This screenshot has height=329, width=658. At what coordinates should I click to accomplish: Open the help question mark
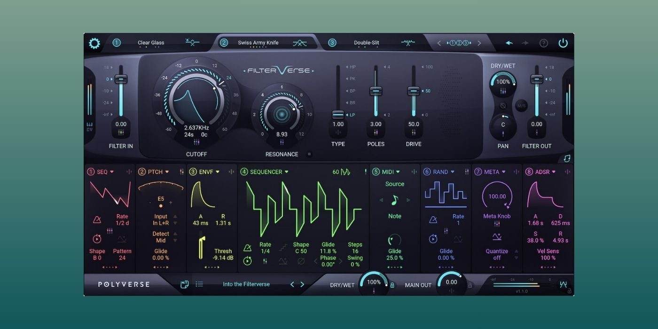544,43
